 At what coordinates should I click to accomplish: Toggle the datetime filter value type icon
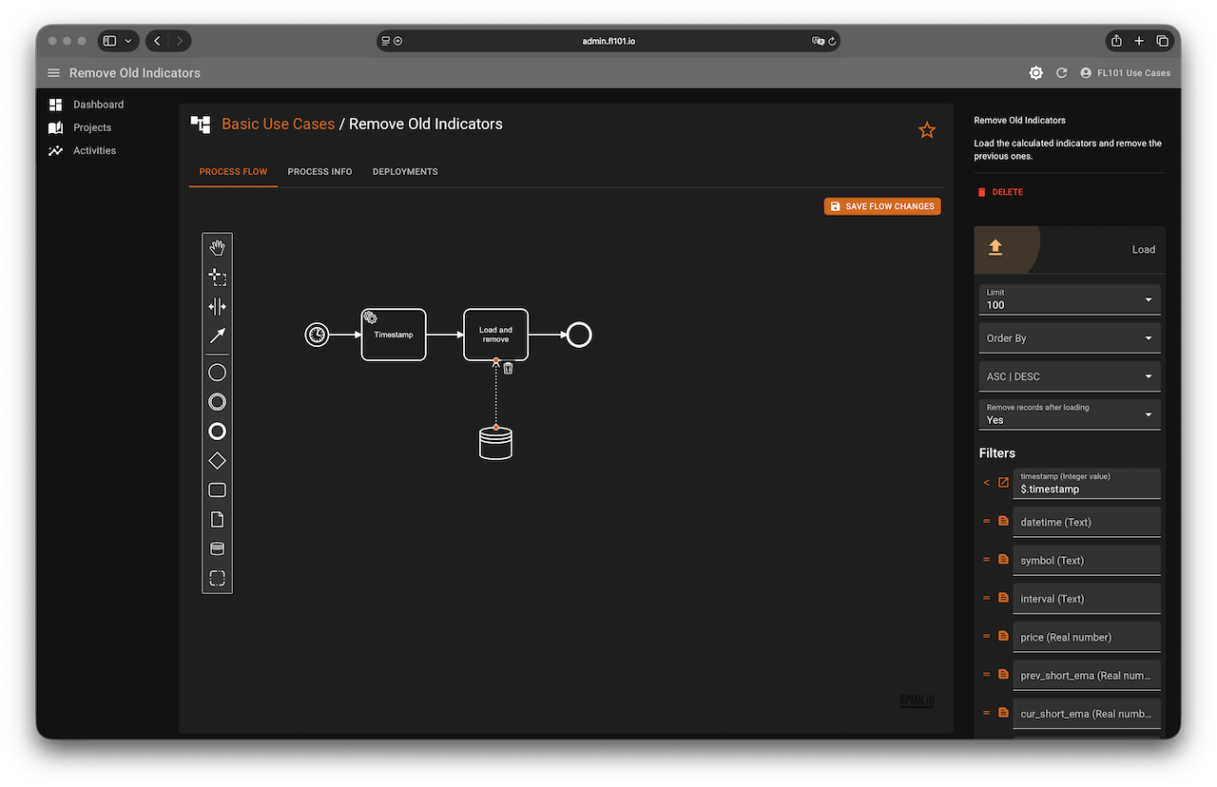point(1003,521)
